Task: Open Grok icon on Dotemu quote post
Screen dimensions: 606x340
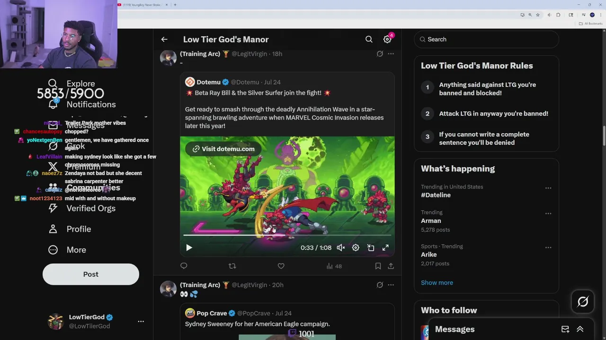Action: (x=380, y=54)
